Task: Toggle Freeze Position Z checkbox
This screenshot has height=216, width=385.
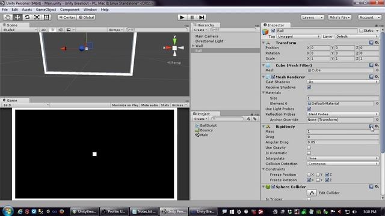Action: point(327,175)
